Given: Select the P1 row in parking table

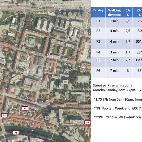Looking at the screenshot, I should point(116,23).
